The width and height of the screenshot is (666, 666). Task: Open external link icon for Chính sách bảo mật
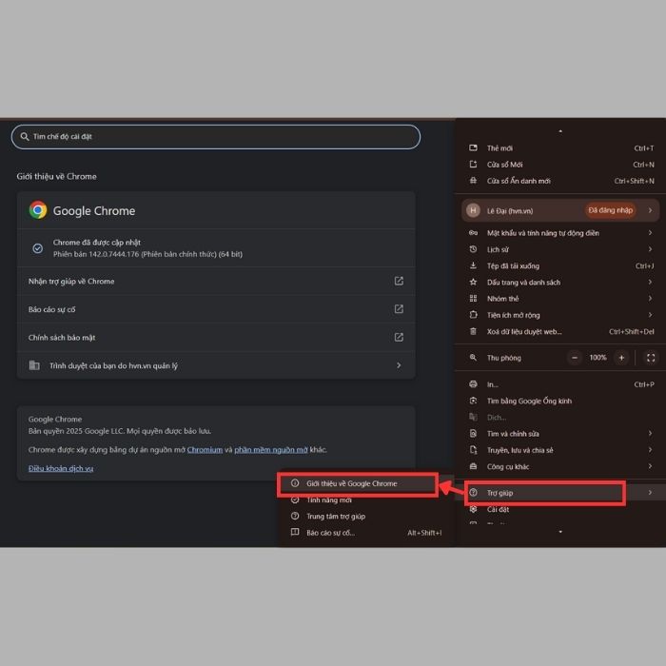point(399,337)
